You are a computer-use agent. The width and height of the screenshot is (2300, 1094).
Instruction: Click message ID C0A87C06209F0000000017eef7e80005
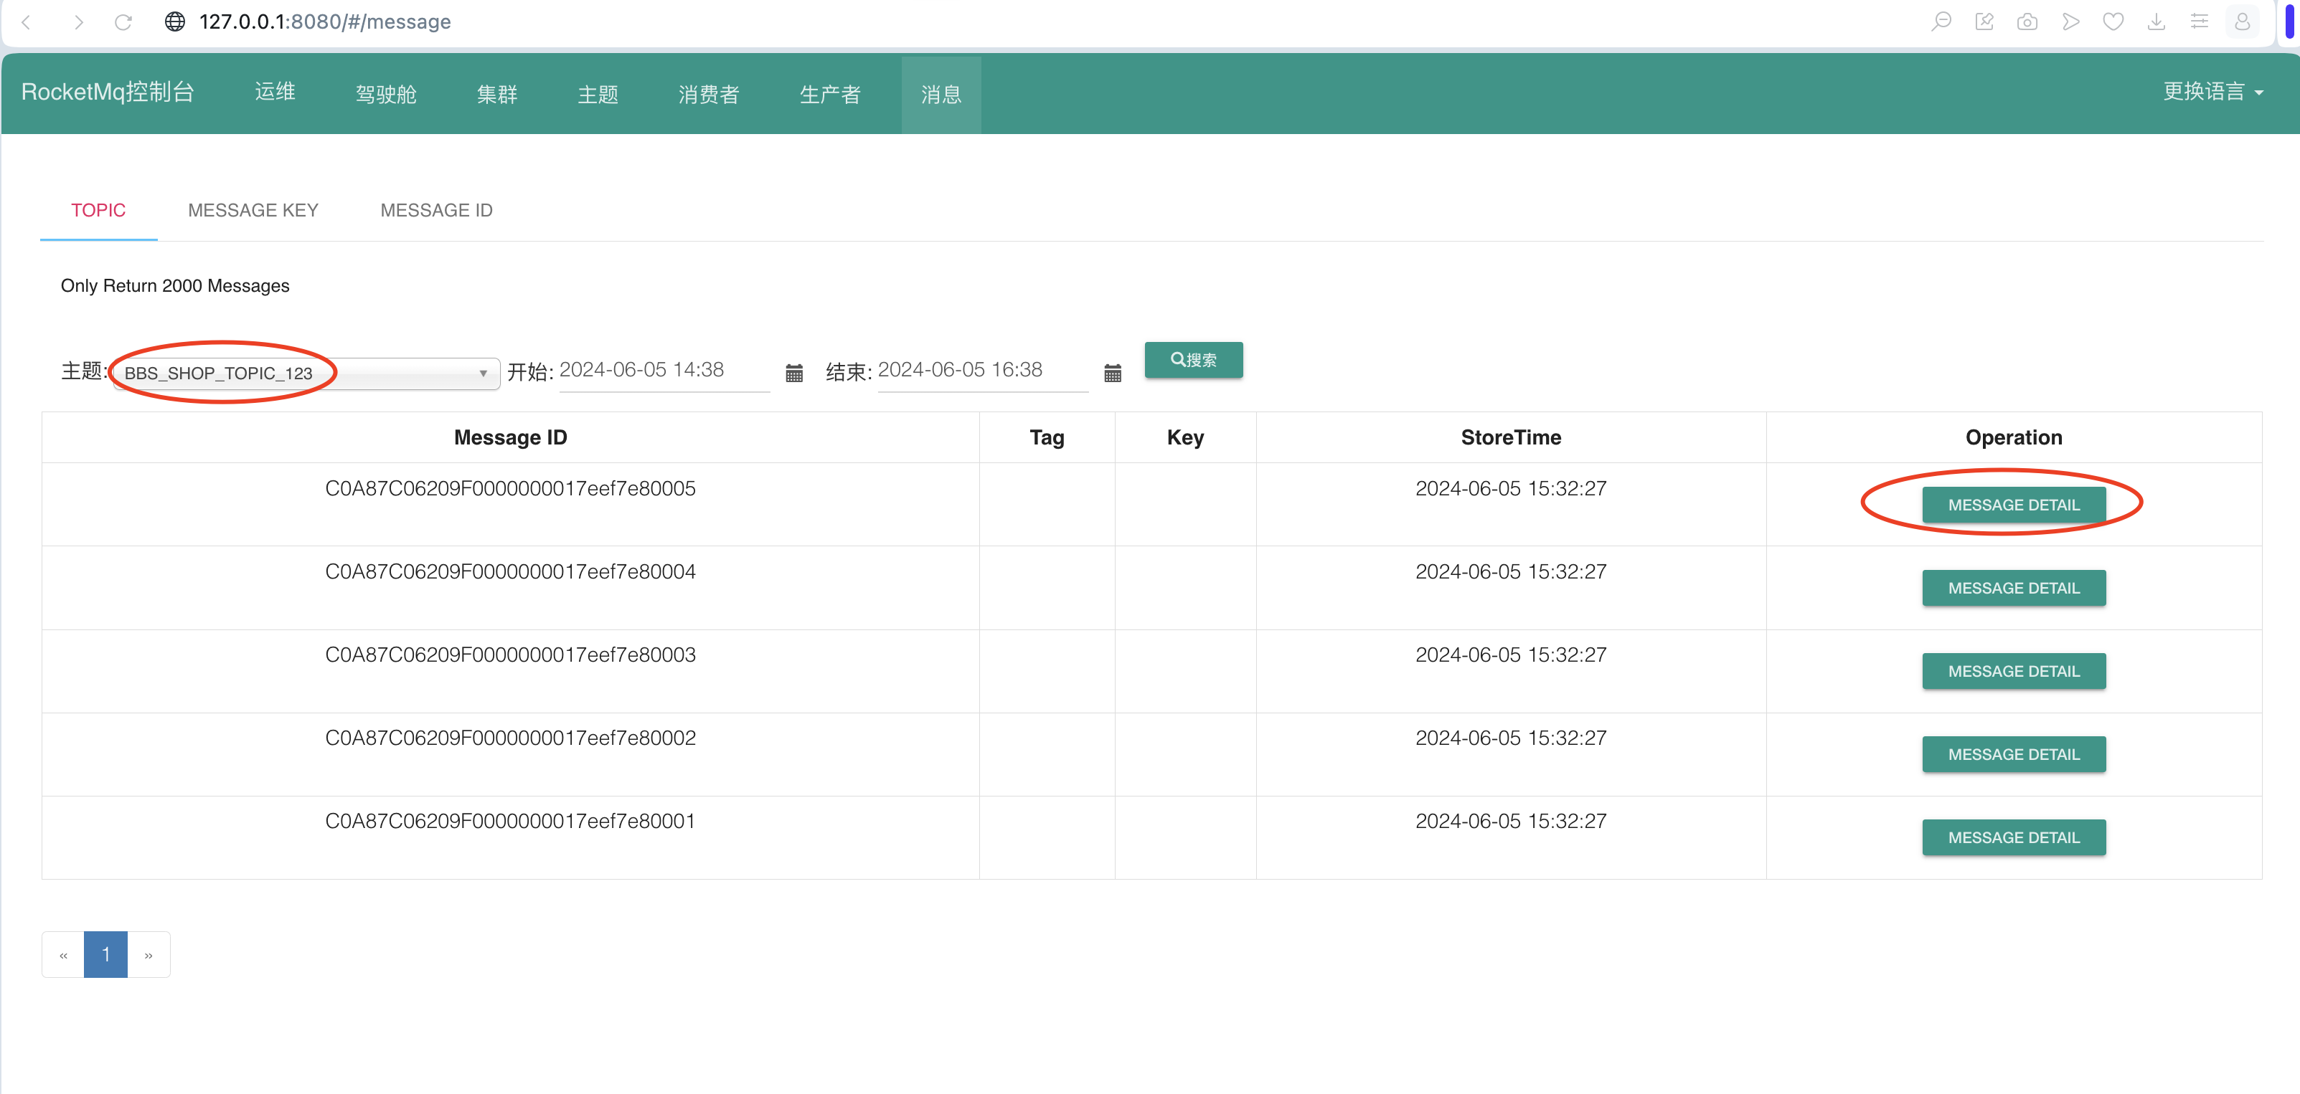tap(511, 489)
